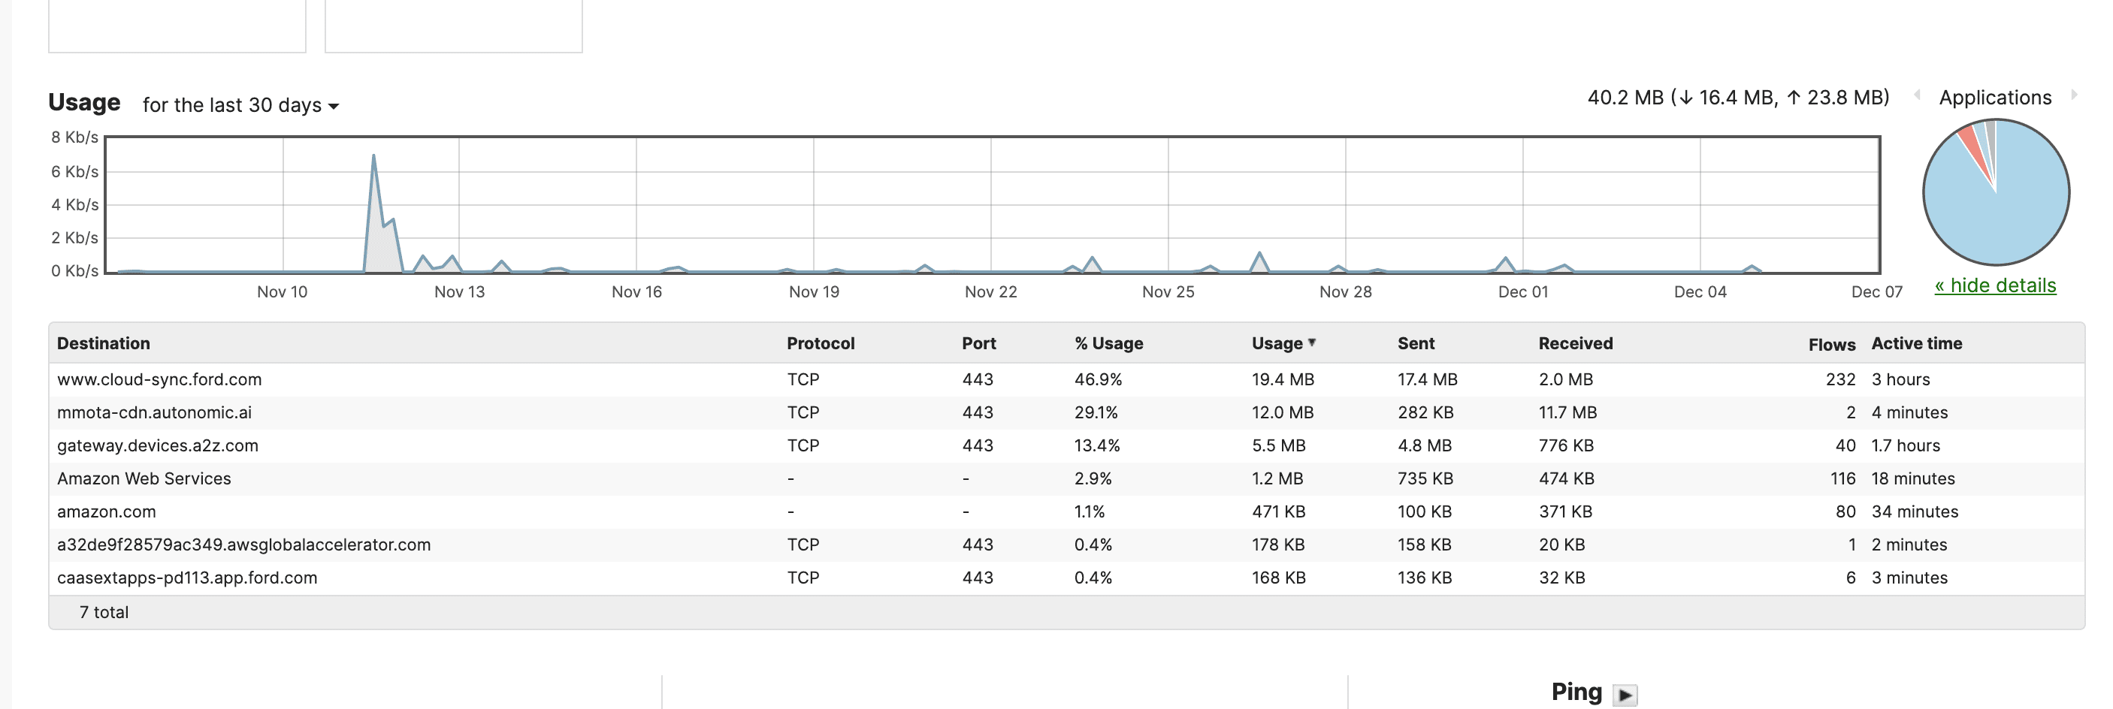Image resolution: width=2113 pixels, height=709 pixels.
Task: Click the Amazon Web Services row
Action: (x=144, y=478)
